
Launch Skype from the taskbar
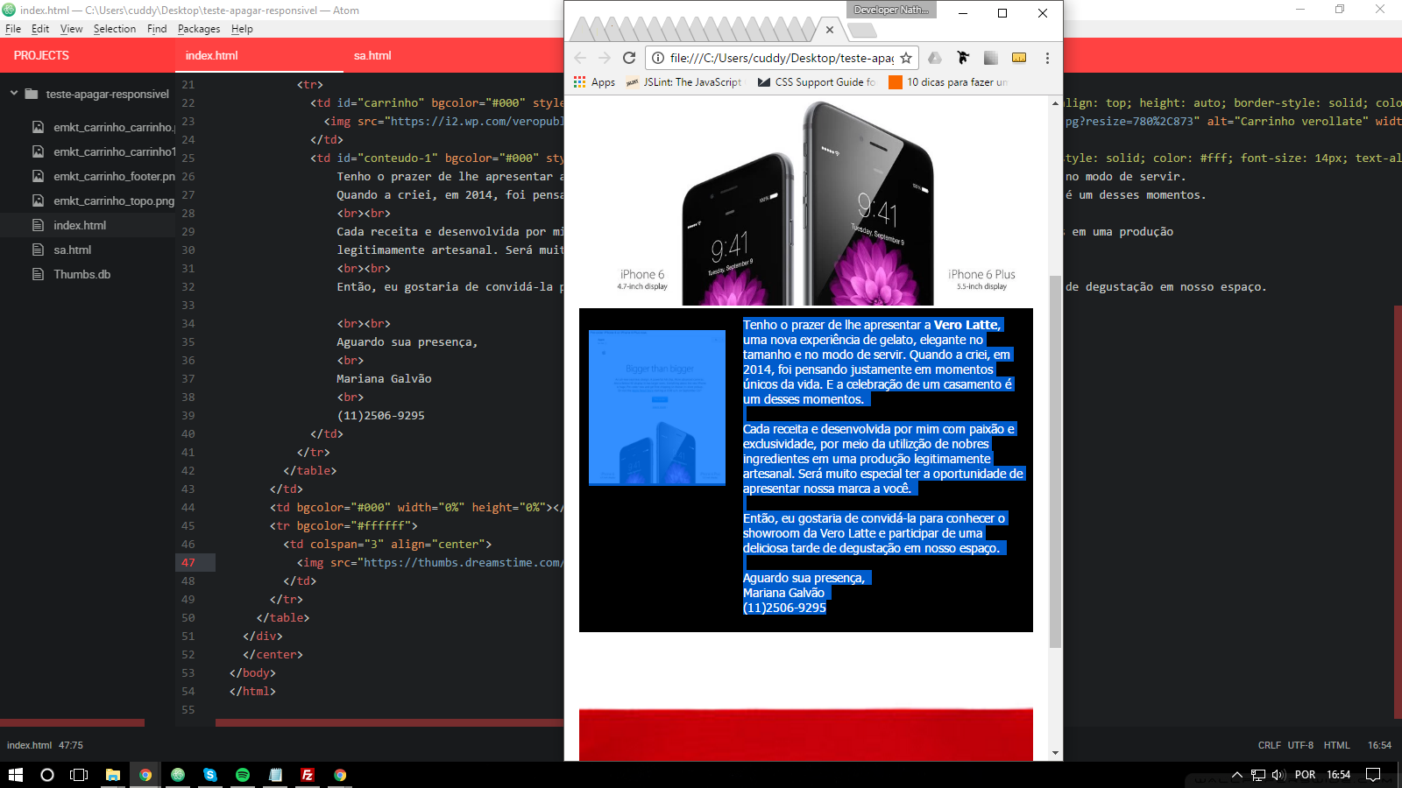pos(210,775)
